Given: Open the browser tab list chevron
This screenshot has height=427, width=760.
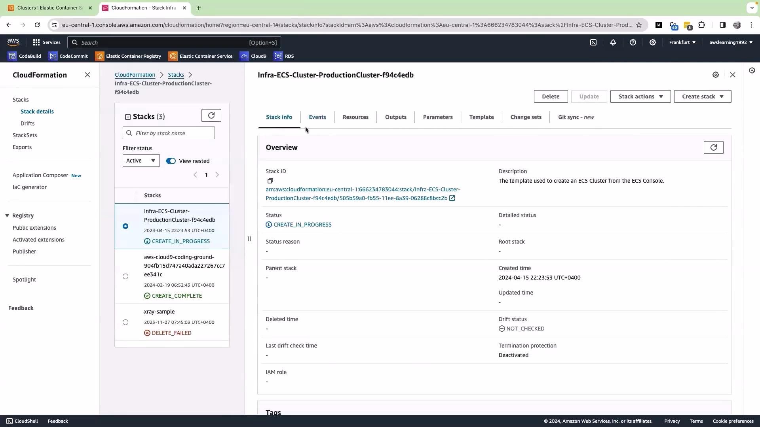Looking at the screenshot, I should tap(752, 8).
